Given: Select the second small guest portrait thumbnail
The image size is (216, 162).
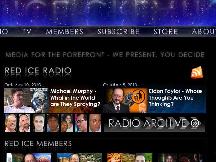Looking at the screenshot, I should (x=25, y=123).
